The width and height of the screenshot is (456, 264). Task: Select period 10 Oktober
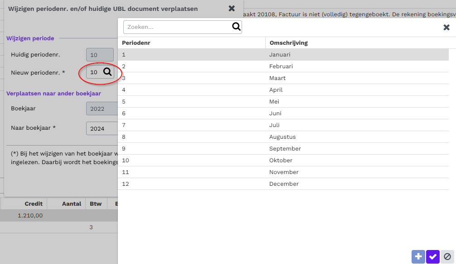point(283,160)
